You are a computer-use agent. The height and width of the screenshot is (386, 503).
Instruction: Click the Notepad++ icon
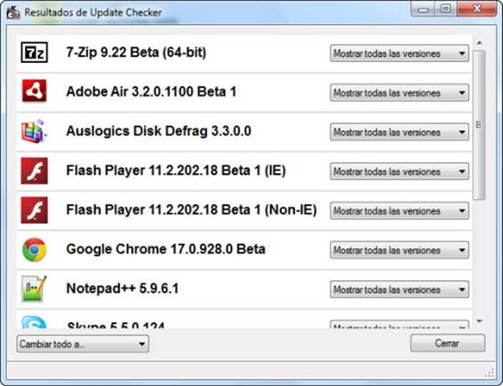point(34,288)
